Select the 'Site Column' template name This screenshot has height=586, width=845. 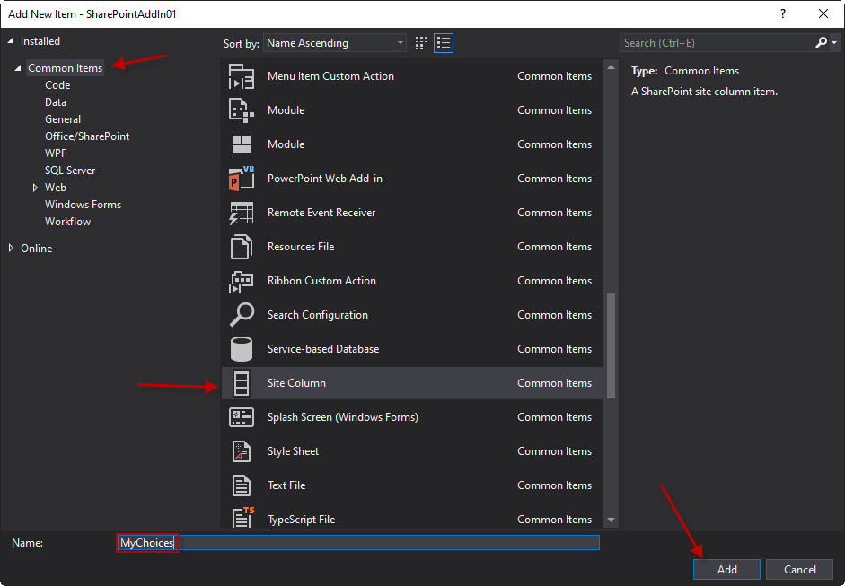point(297,383)
